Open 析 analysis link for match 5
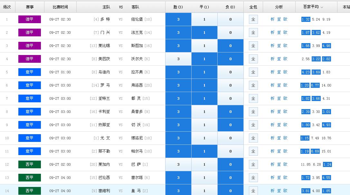This screenshot has height=195, width=350. (x=272, y=72)
